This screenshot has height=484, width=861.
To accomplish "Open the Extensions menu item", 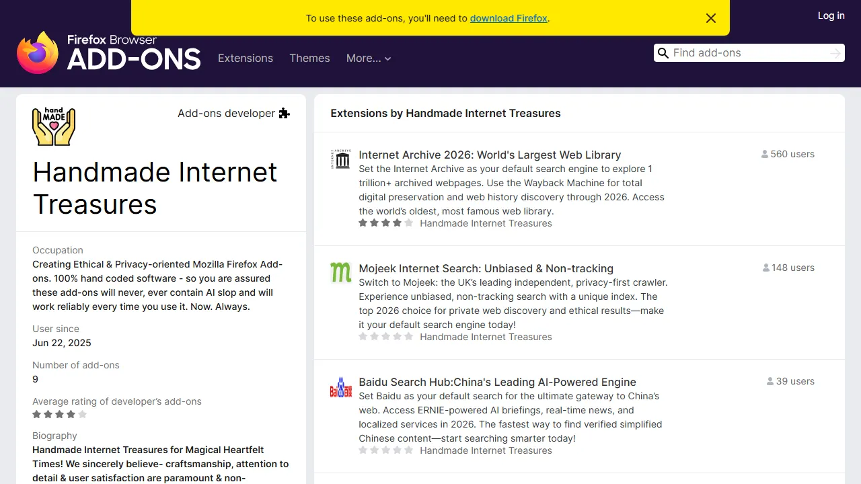I will [246, 58].
